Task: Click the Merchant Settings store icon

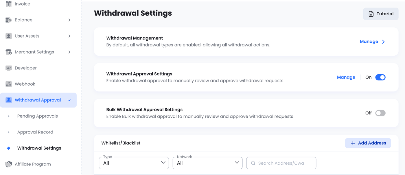Action: 9,52
